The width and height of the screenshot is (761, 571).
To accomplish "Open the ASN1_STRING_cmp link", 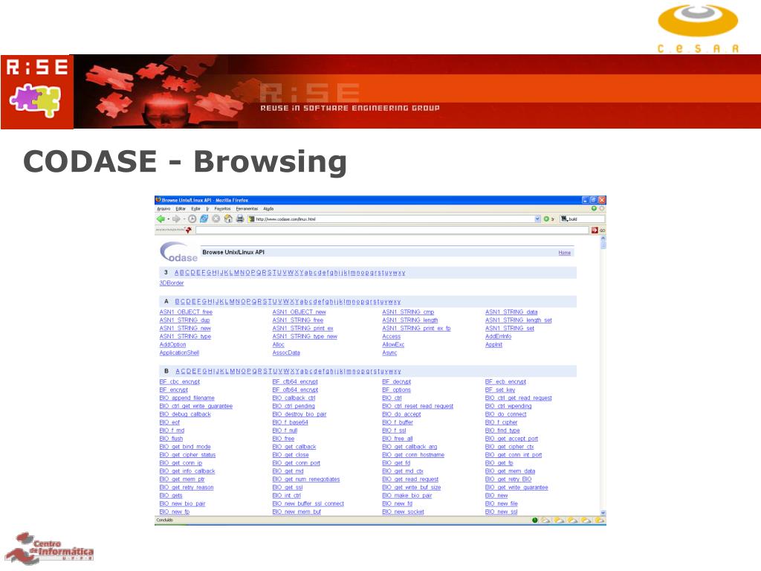I will click(408, 312).
